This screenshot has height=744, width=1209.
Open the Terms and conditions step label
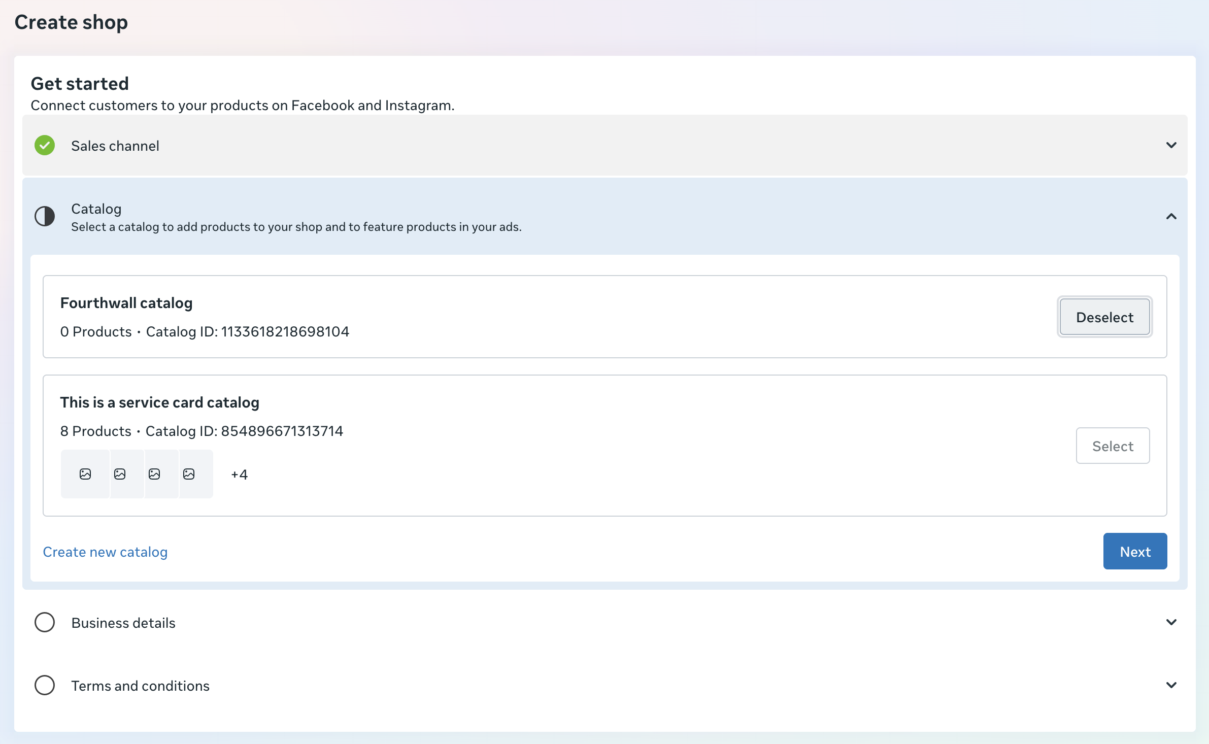pyautogui.click(x=140, y=686)
